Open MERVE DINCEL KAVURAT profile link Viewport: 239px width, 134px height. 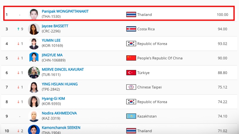[63, 69]
